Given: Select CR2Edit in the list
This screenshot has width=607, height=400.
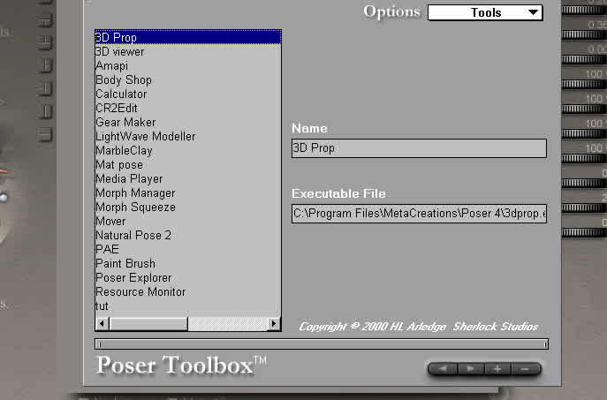Looking at the screenshot, I should tap(187, 108).
